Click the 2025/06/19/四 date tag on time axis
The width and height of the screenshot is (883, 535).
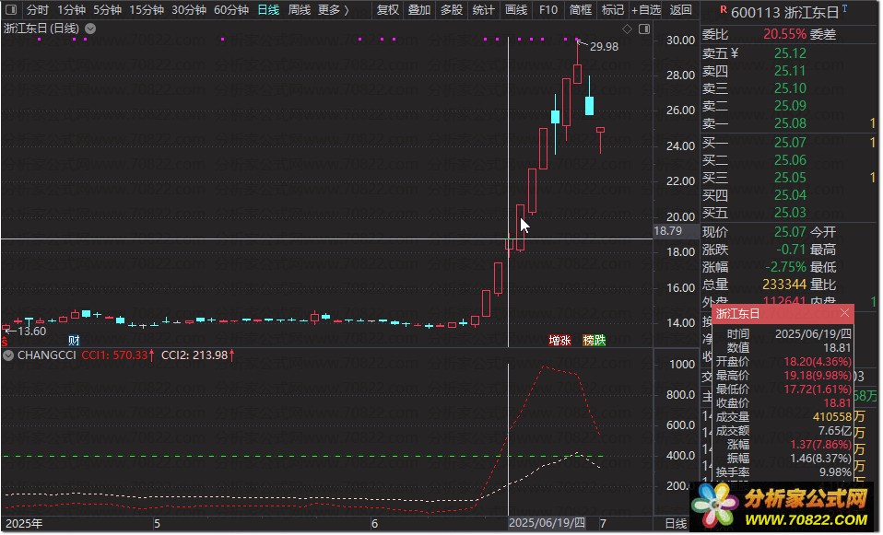pos(547,523)
